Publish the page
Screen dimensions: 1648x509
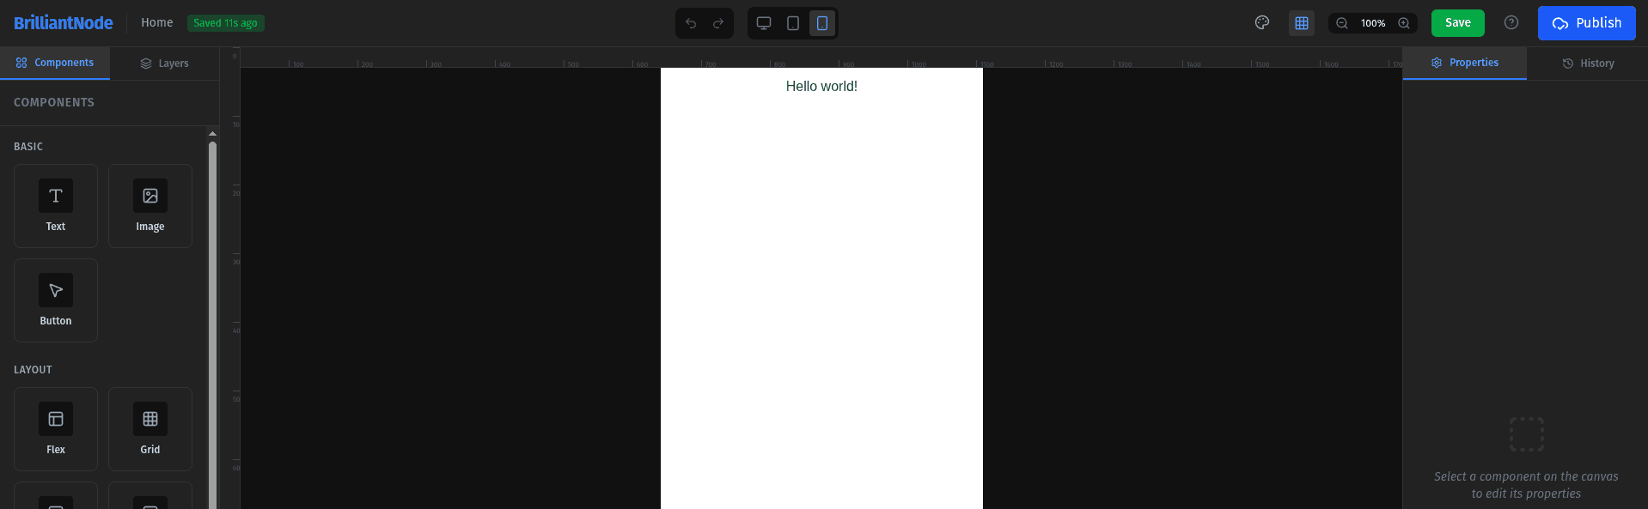(x=1586, y=23)
